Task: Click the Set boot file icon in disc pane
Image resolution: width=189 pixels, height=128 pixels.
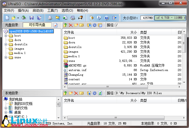Action: [100, 25]
